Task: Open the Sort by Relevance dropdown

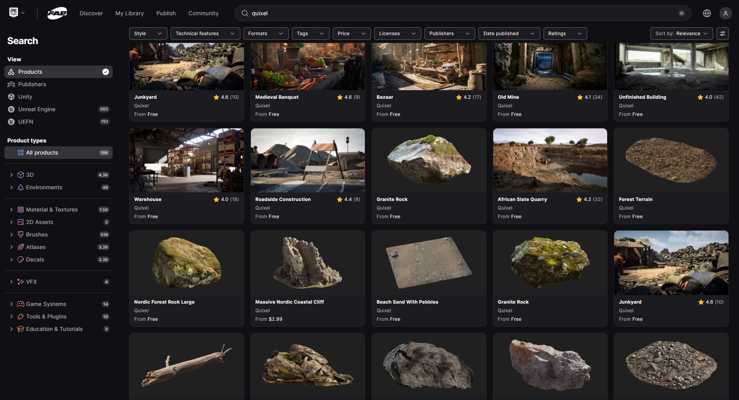Action: tap(682, 34)
